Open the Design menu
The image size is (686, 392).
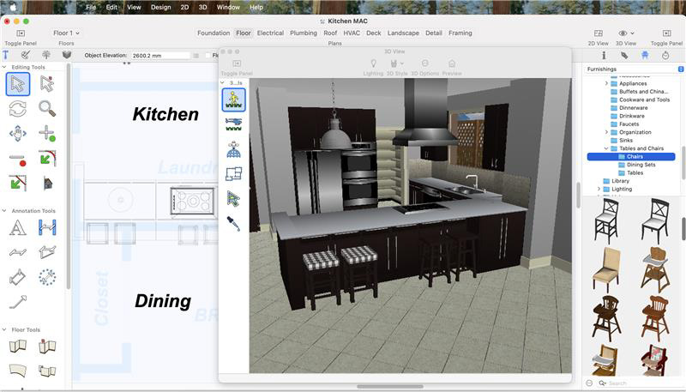[160, 7]
